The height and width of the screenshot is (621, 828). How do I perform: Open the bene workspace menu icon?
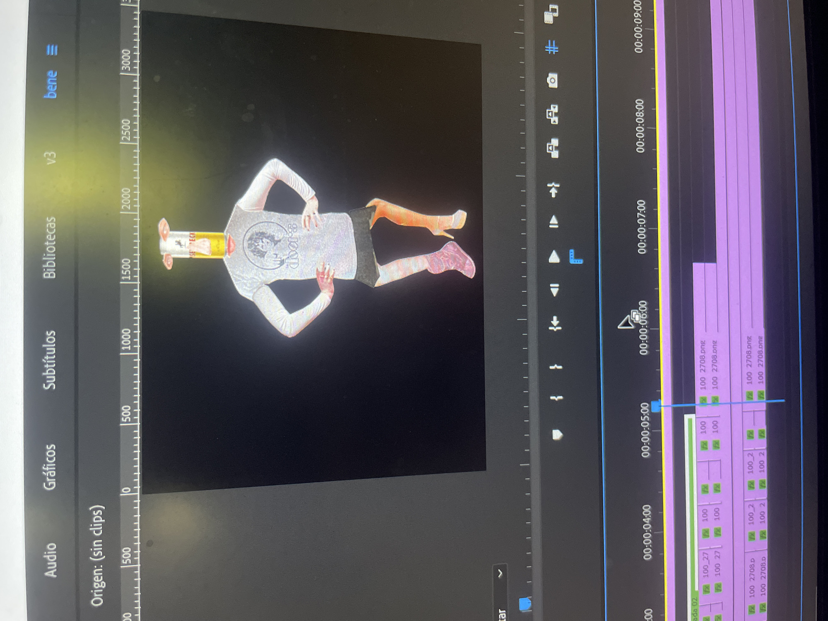point(53,50)
